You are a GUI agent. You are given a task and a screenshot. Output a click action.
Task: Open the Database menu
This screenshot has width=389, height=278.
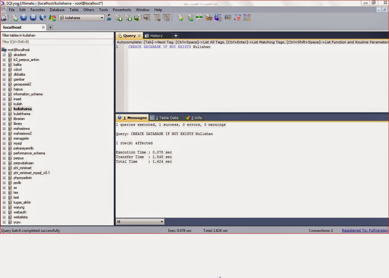(x=57, y=10)
